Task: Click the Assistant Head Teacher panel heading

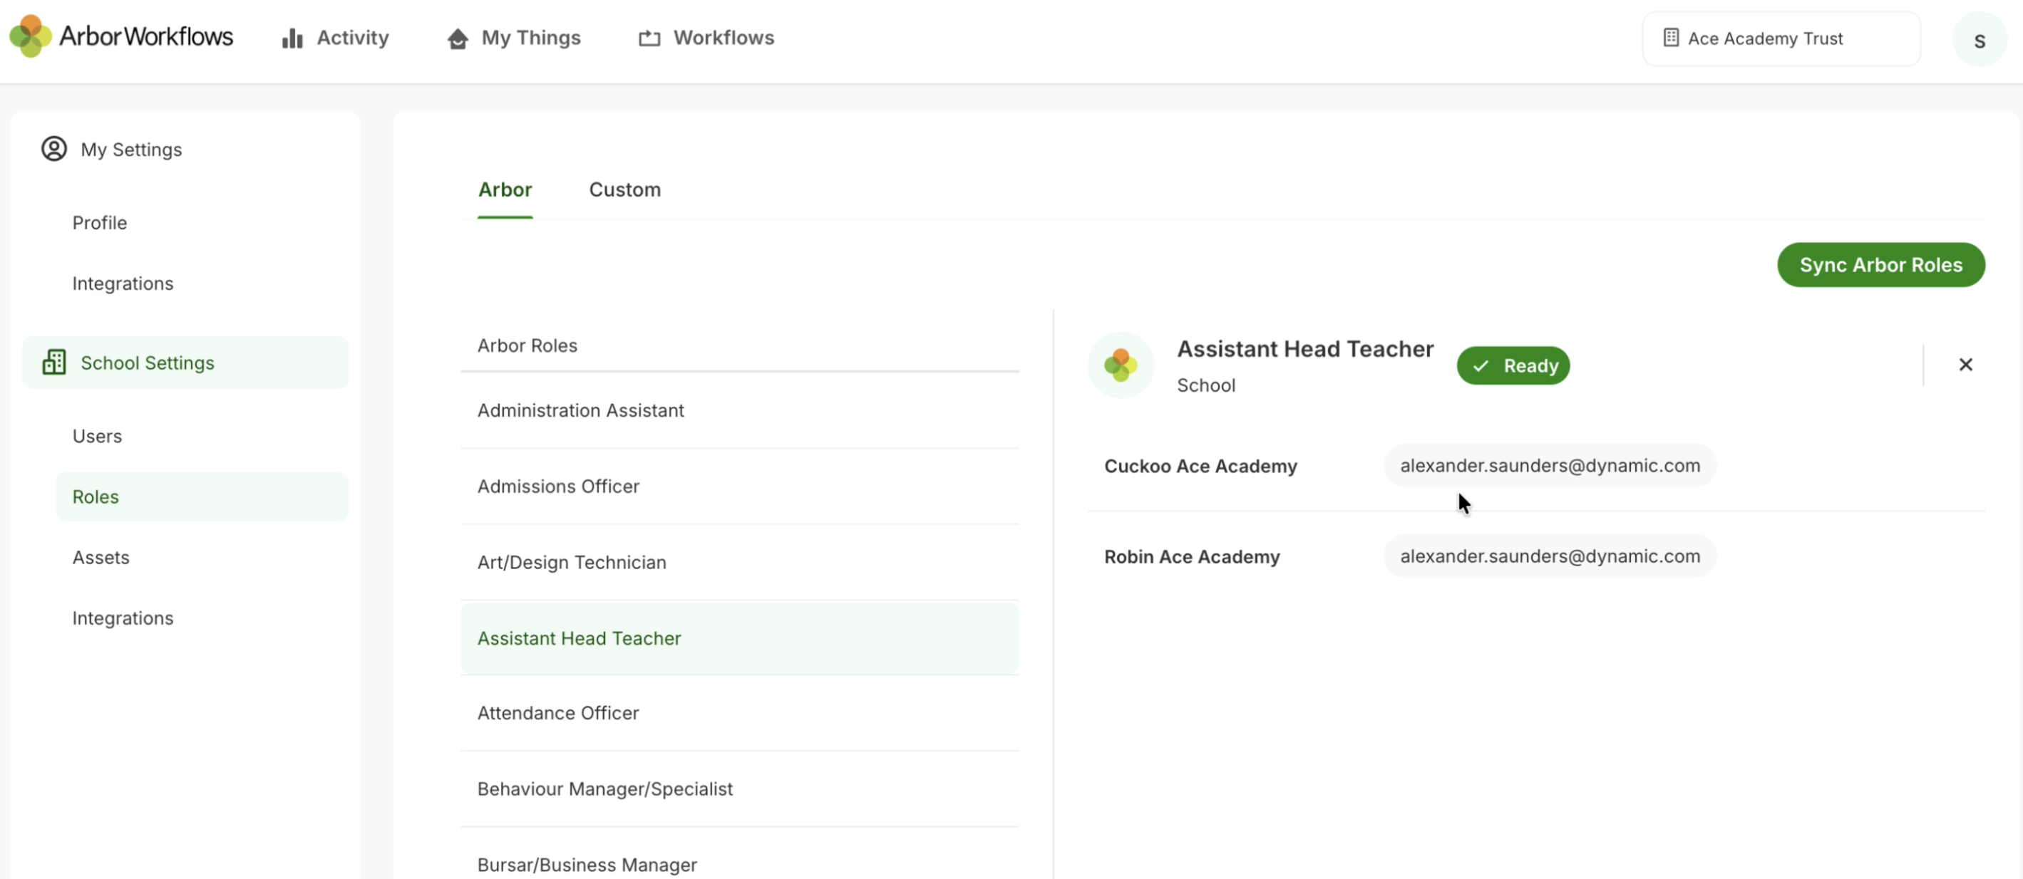Action: pyautogui.click(x=1305, y=349)
